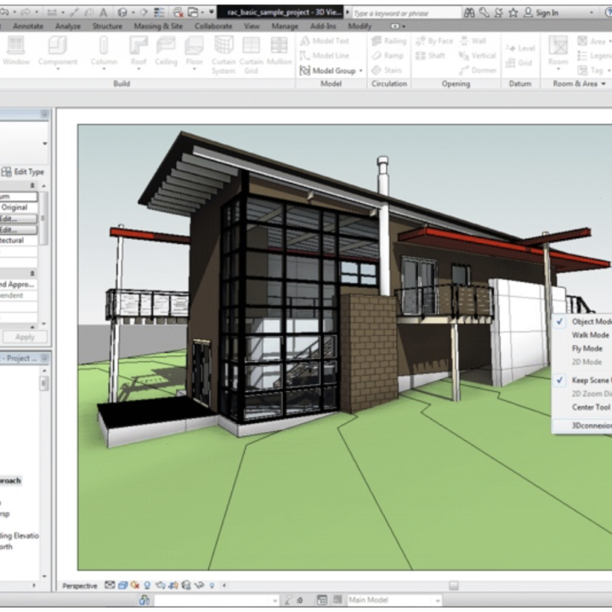Open the Massing & Site ribbon tab
Screen dimensions: 612x612
coord(157,26)
